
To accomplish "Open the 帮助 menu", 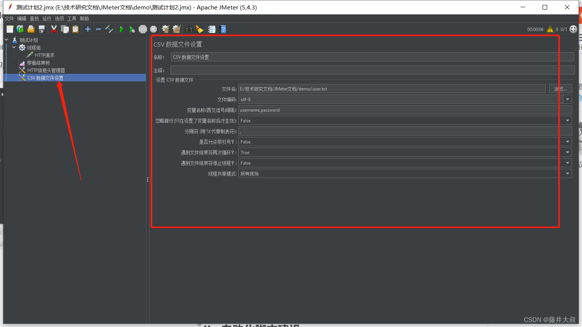I will [x=84, y=19].
